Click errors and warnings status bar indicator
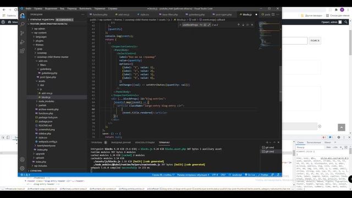352x198 pixels. 25,175
